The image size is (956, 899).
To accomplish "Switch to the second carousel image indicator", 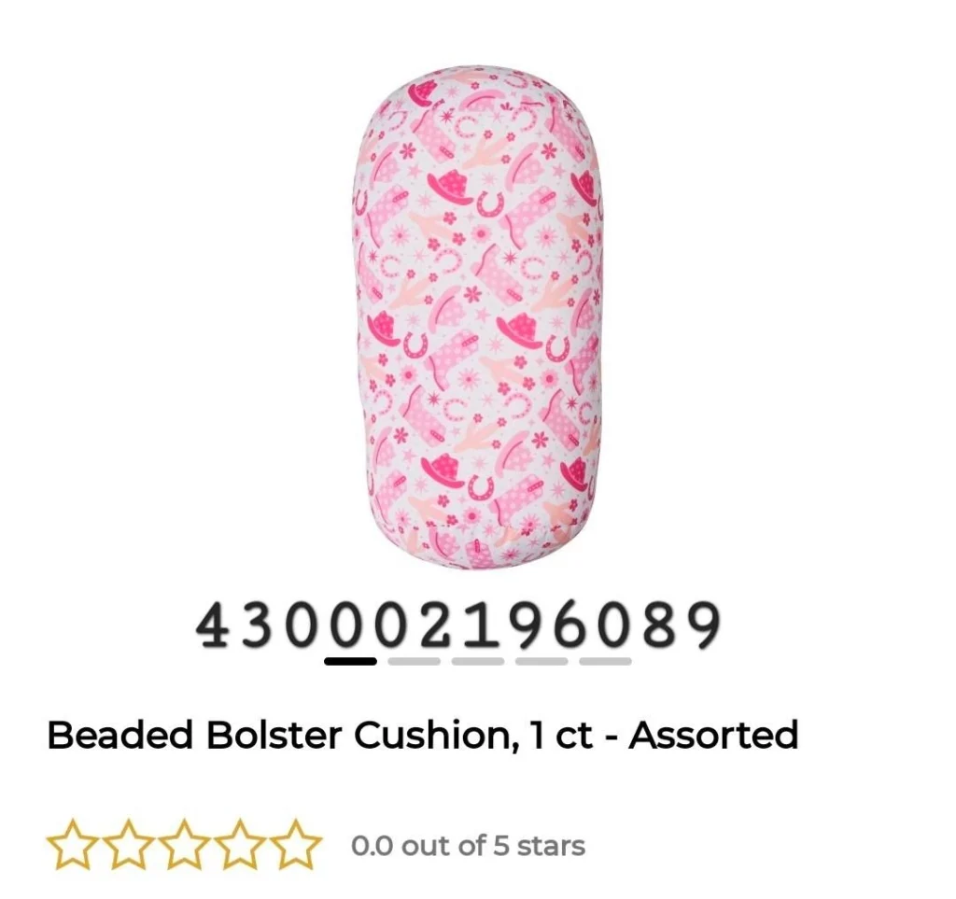I will click(414, 661).
